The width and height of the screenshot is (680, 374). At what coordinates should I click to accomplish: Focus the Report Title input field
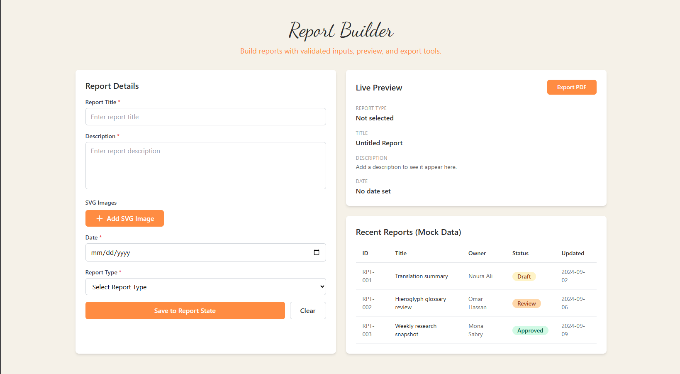(205, 117)
